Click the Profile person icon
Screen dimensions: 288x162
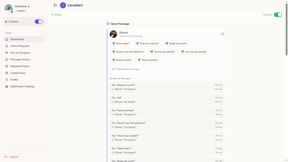coord(7,80)
